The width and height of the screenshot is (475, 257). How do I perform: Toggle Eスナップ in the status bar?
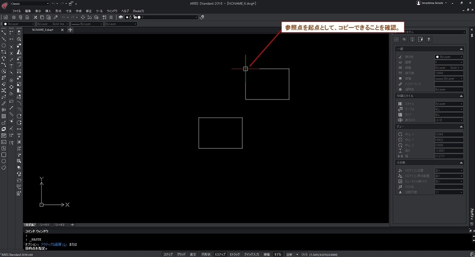[x=220, y=254]
